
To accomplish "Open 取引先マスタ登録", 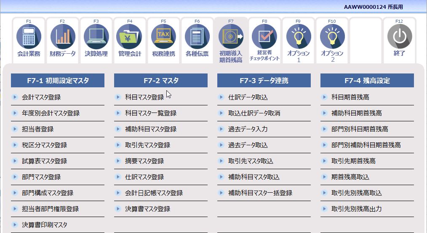I will click(148, 145).
